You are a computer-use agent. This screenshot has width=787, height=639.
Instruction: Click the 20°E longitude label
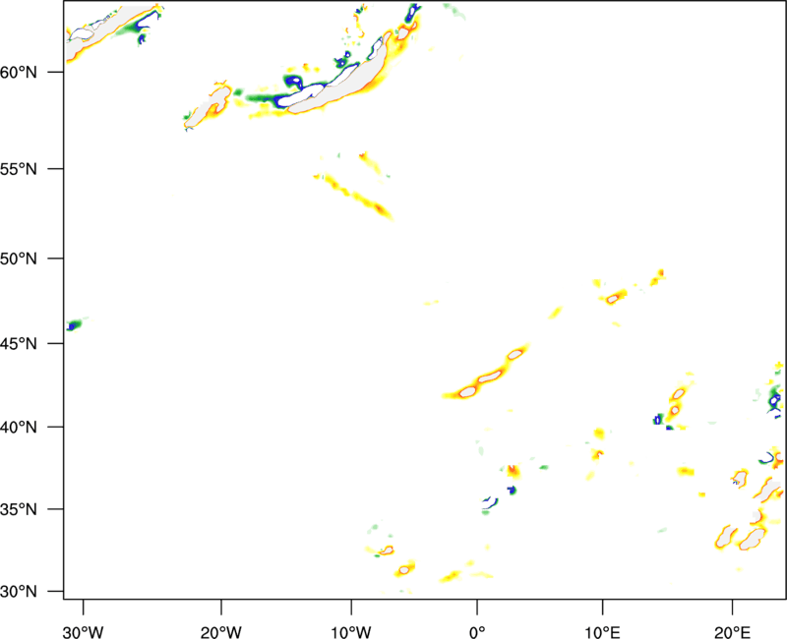coord(732,632)
